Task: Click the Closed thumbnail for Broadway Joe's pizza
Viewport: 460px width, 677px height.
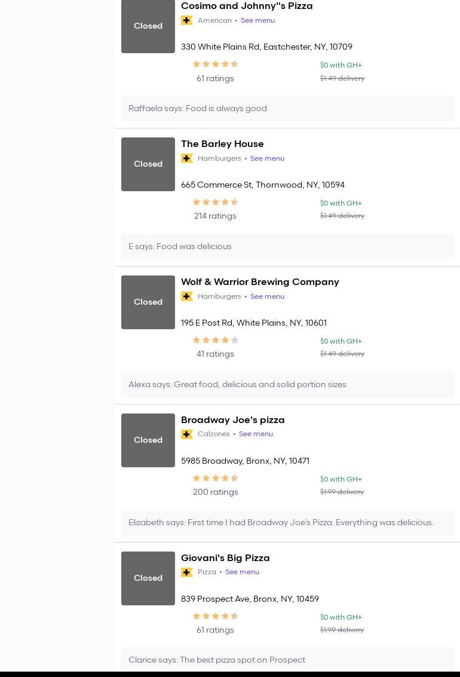Action: tap(148, 440)
